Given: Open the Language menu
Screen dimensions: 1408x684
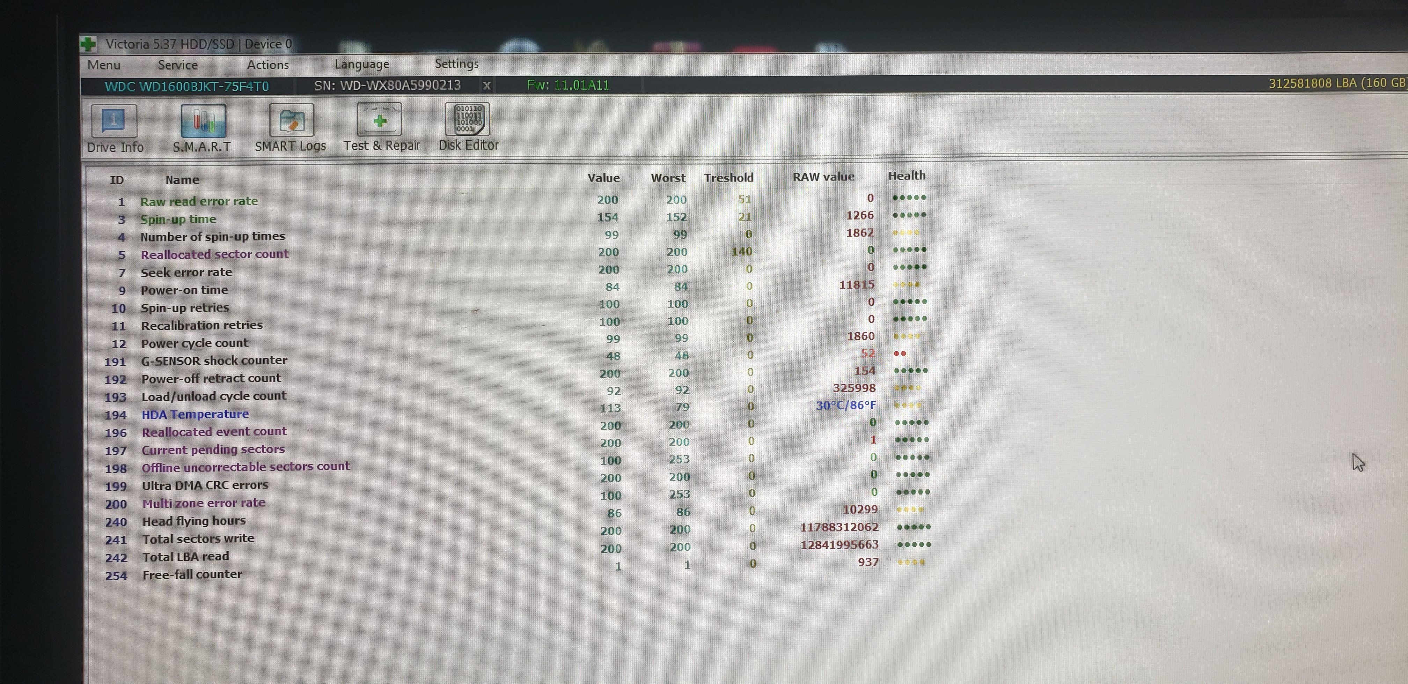Looking at the screenshot, I should pyautogui.click(x=362, y=64).
